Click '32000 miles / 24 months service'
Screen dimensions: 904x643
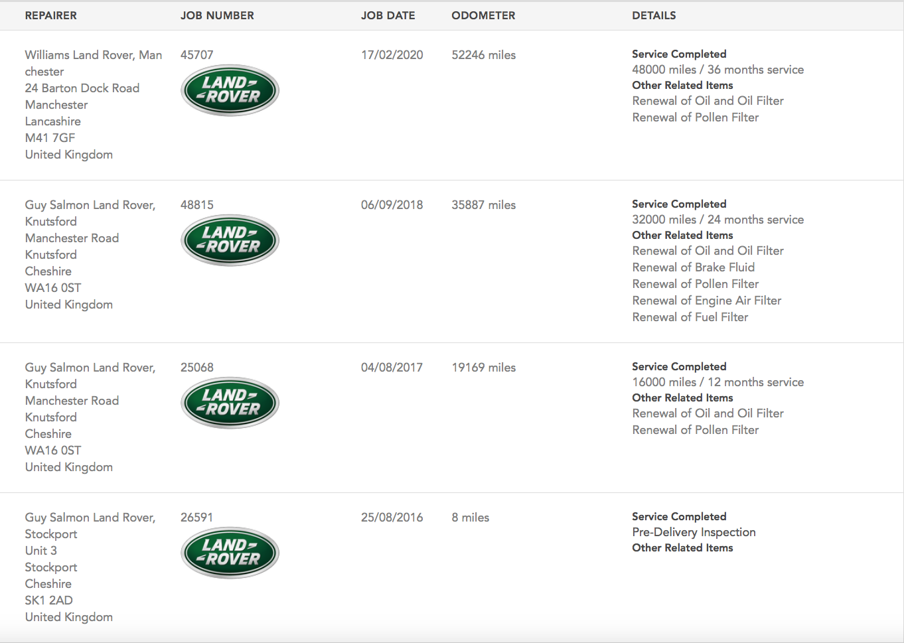pos(718,220)
